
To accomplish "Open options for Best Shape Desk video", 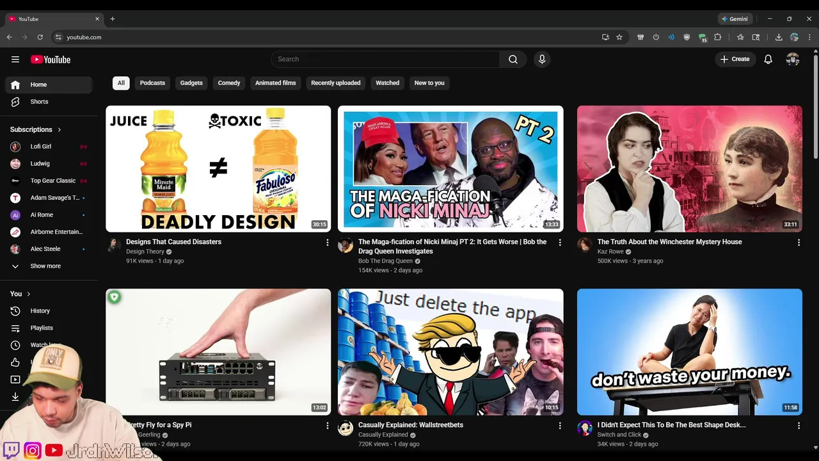I will pos(799,426).
